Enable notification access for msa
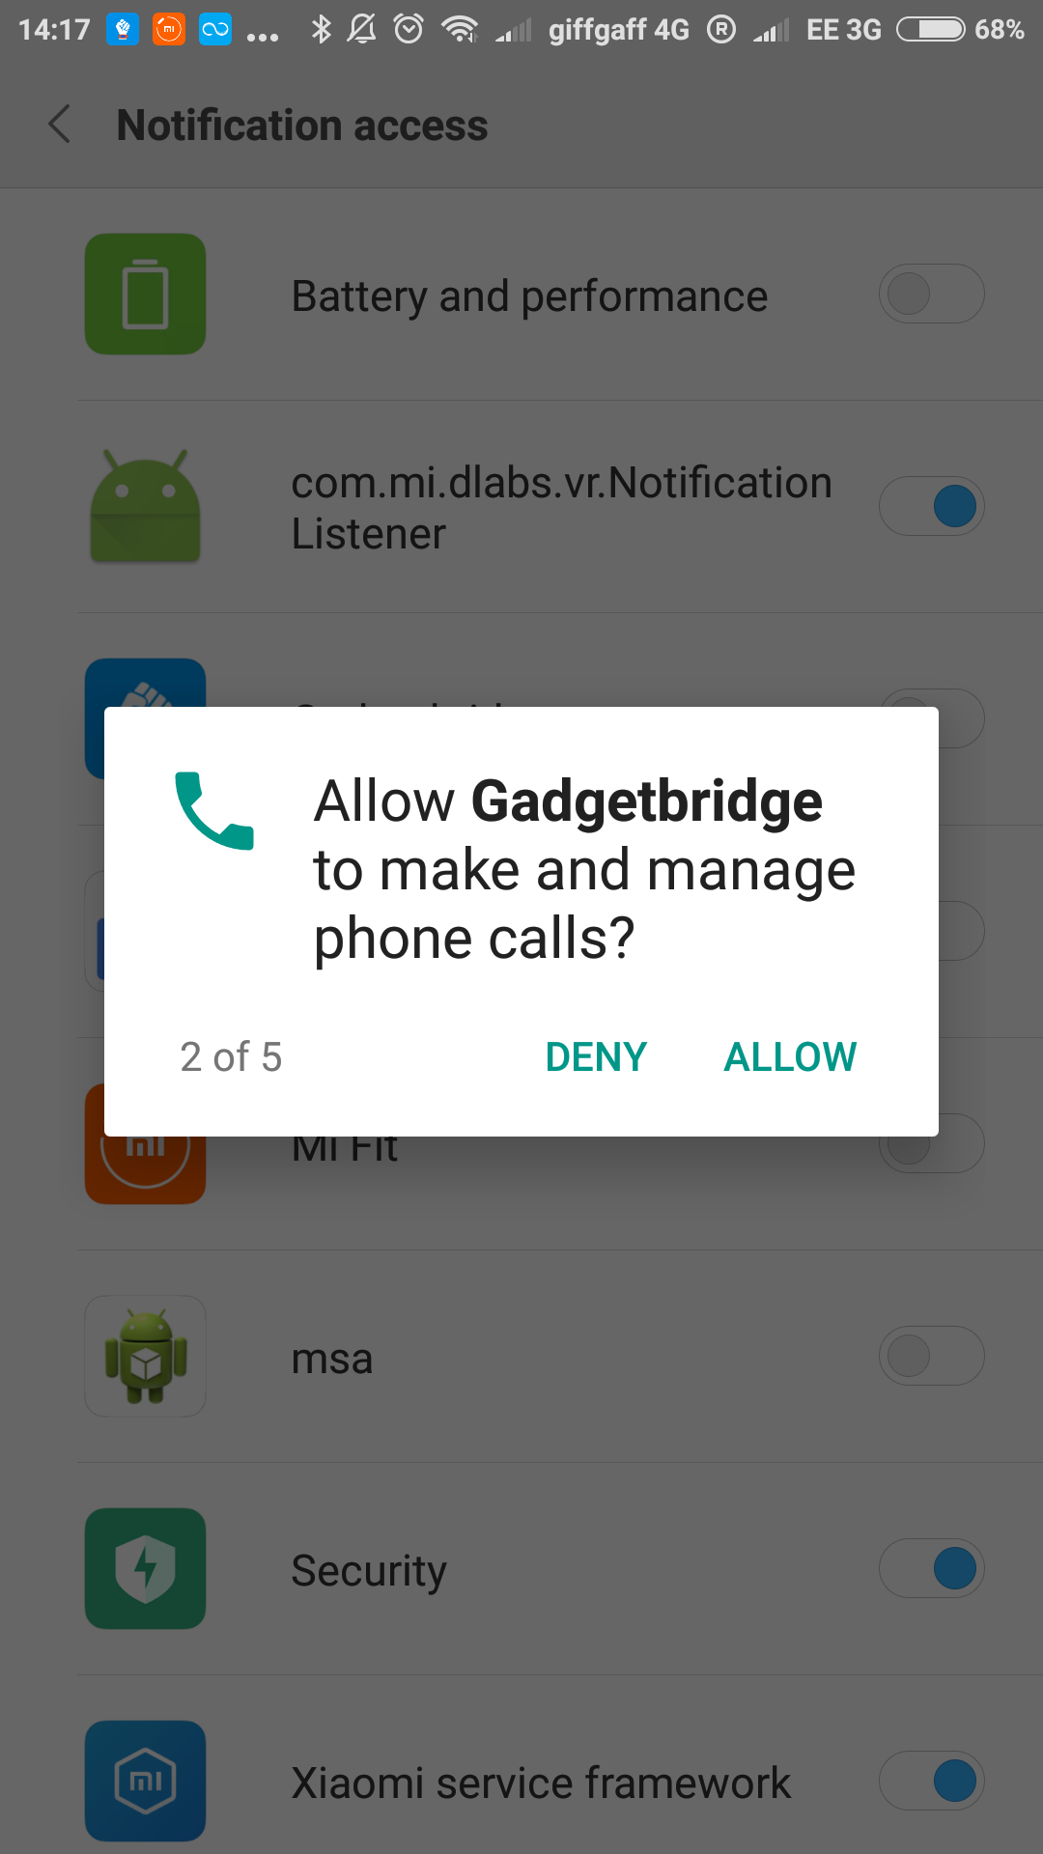 pos(931,1356)
